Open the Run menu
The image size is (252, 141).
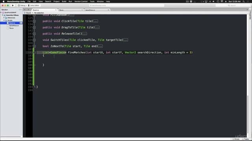[x=70, y=2]
